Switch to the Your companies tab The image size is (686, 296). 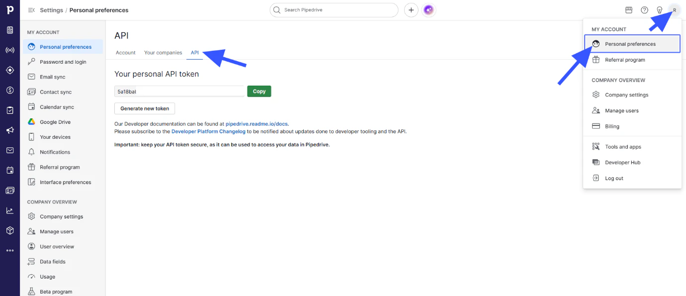163,53
